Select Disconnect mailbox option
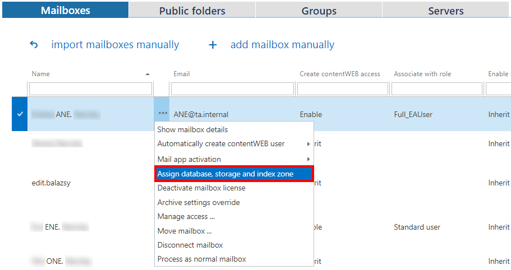Viewport: 511px width, 270px height. 190,245
